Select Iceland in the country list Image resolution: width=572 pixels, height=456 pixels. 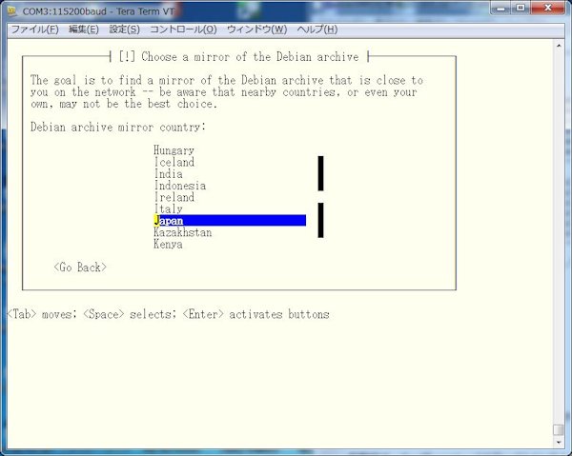174,162
